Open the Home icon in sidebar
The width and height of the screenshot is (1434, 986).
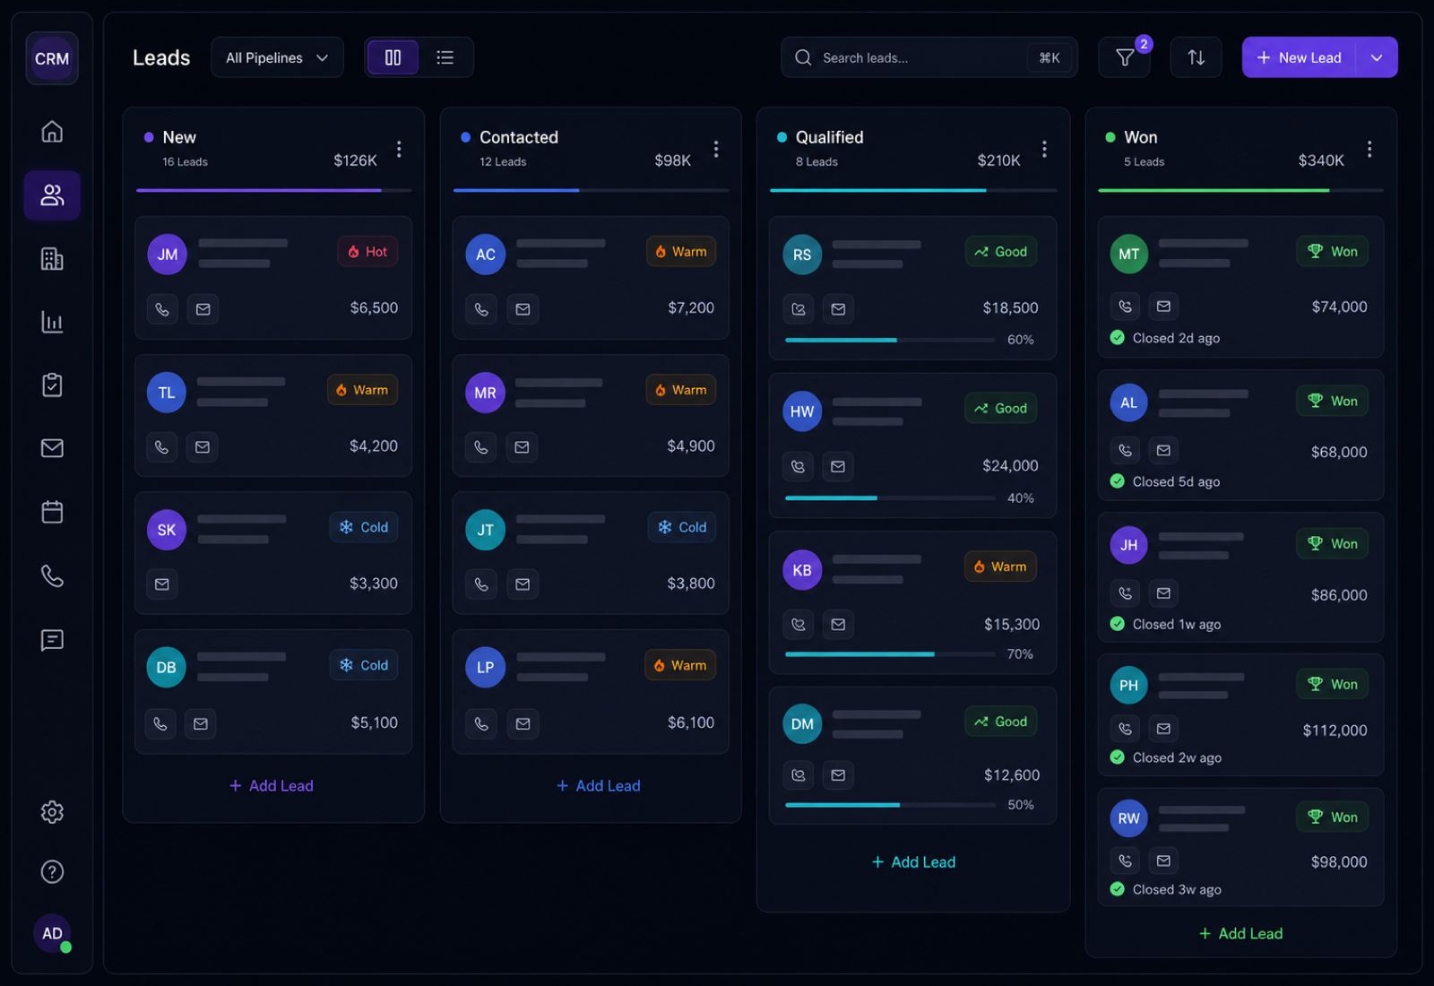[52, 132]
